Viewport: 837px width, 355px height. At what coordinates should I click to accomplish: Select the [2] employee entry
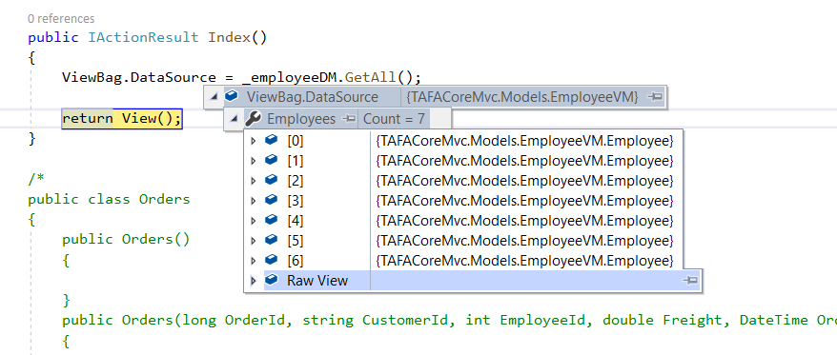[x=296, y=181]
